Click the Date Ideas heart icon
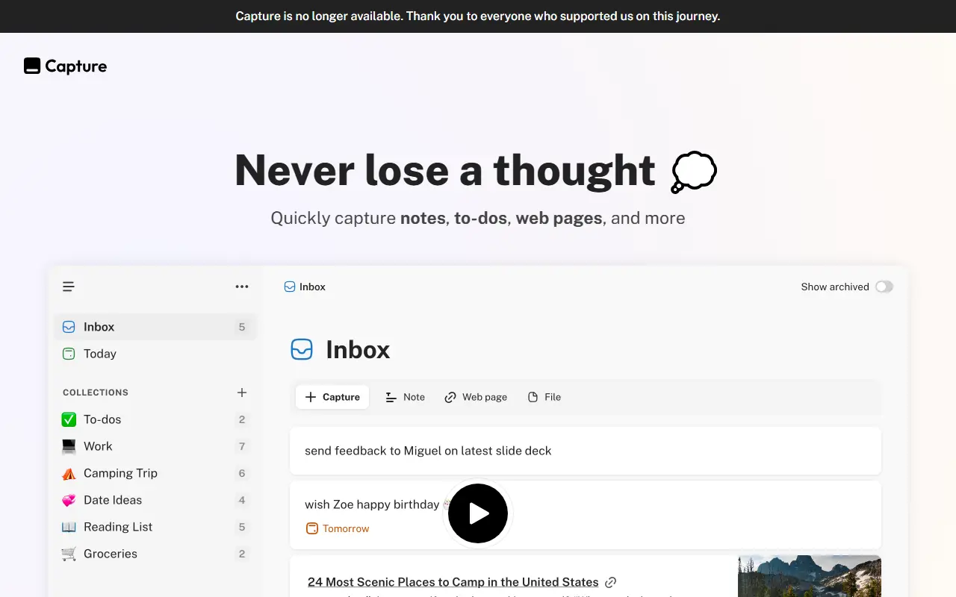This screenshot has width=956, height=597. pos(69,500)
